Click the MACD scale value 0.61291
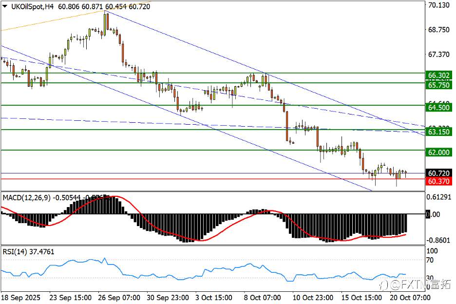The height and width of the screenshot is (304, 456). coord(439,197)
